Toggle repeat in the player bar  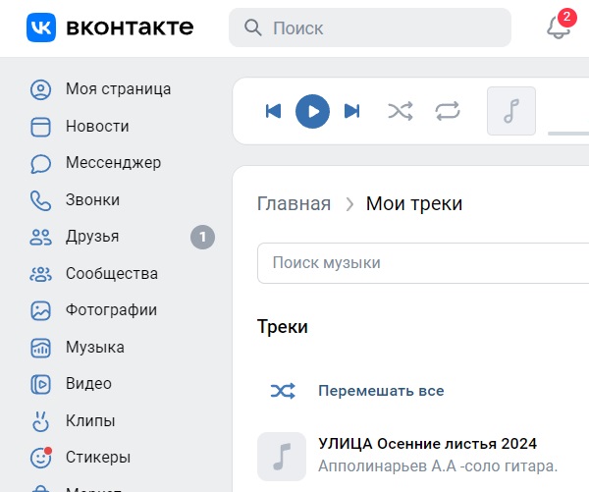[448, 111]
